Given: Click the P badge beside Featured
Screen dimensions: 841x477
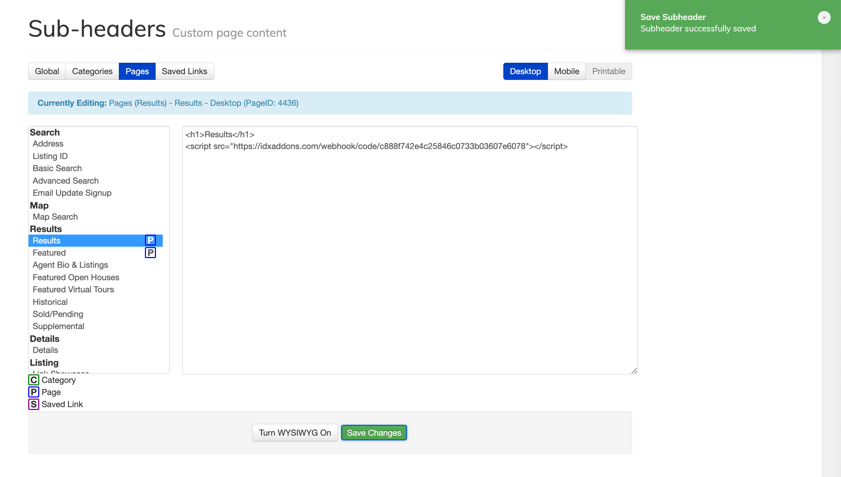Looking at the screenshot, I should (x=150, y=253).
